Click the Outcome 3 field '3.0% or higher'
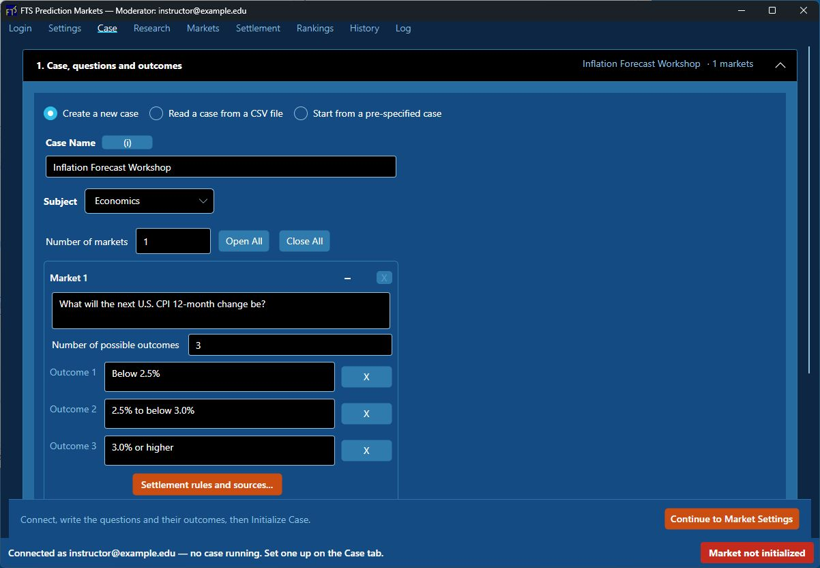The width and height of the screenshot is (820, 568). pyautogui.click(x=220, y=451)
